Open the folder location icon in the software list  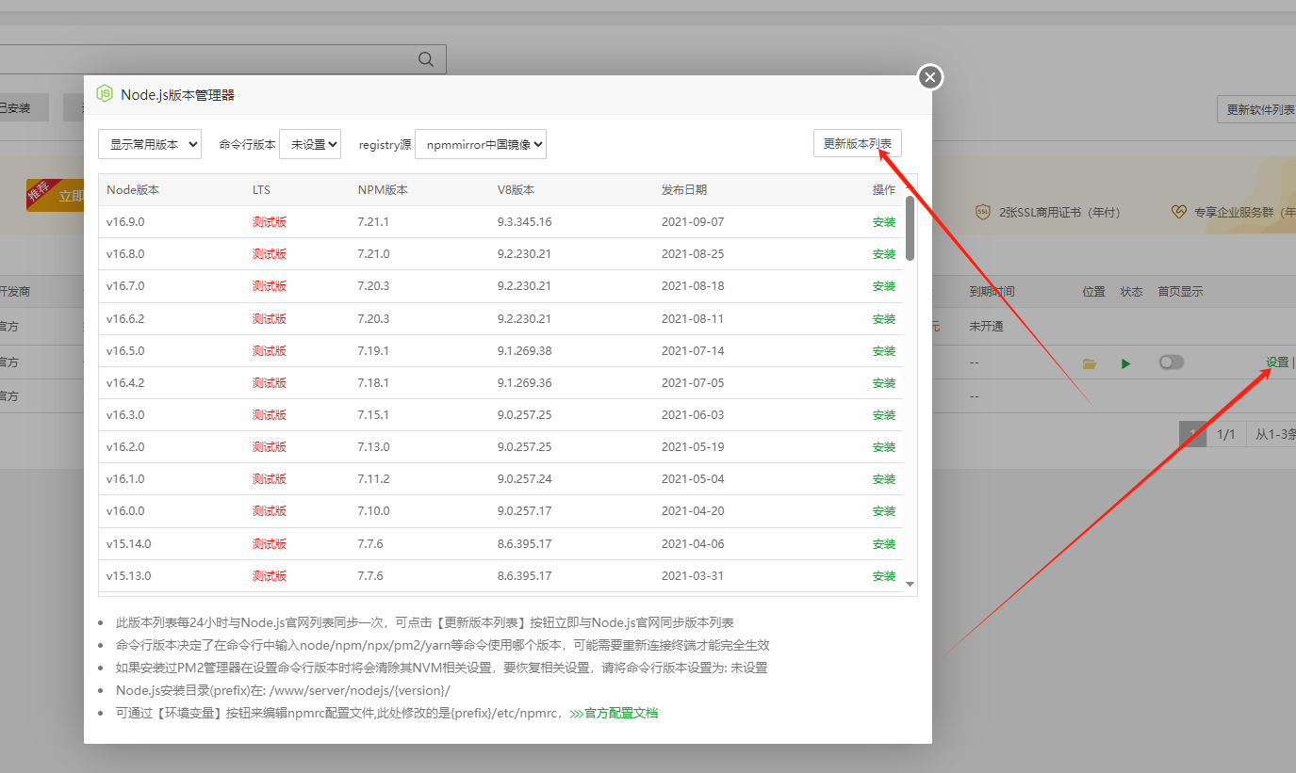tap(1090, 363)
